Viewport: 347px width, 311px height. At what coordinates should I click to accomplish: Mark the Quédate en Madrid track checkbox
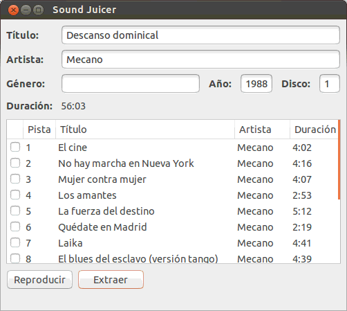pos(15,226)
